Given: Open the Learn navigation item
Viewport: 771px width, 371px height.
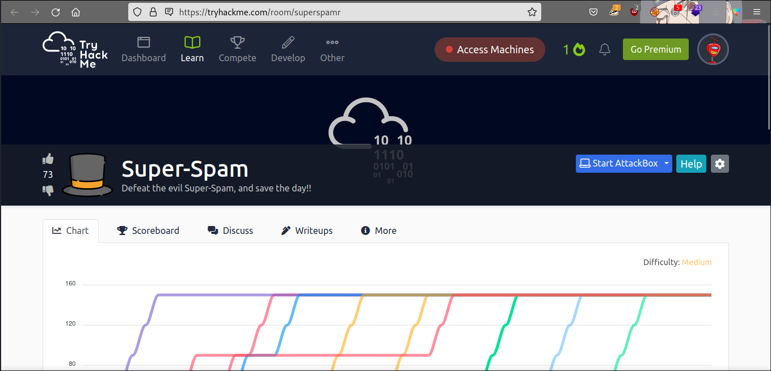Looking at the screenshot, I should point(192,49).
